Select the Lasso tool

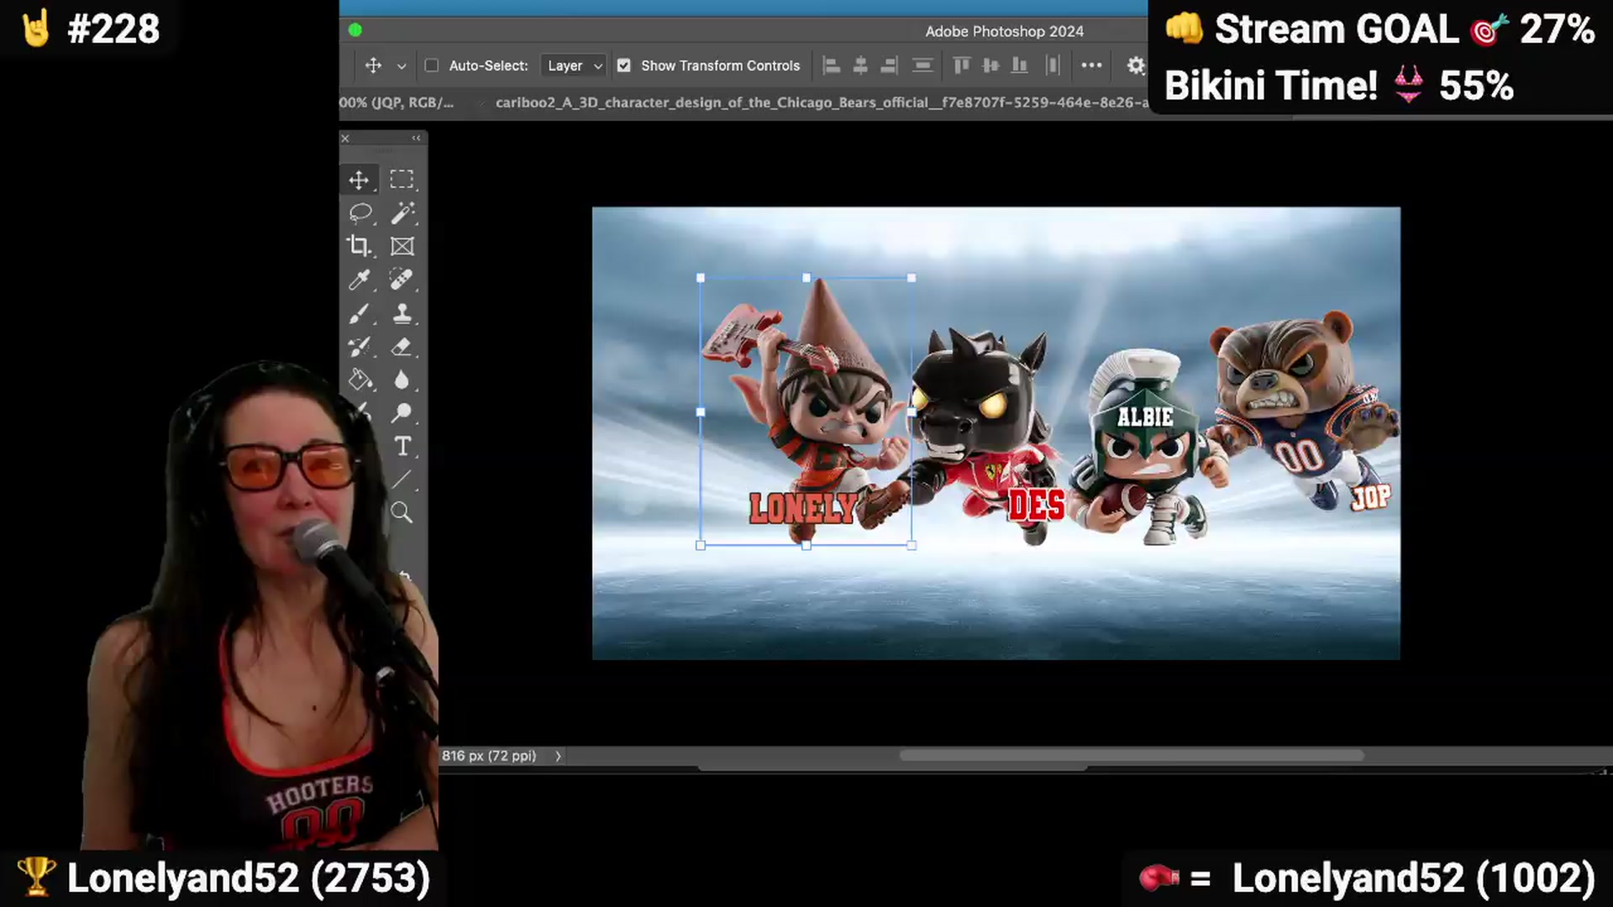tap(360, 213)
